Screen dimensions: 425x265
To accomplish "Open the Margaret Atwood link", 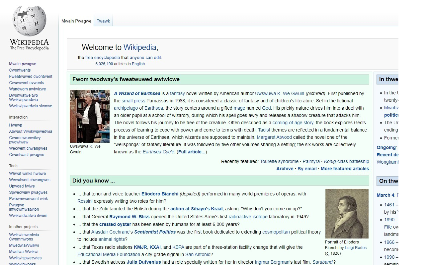I will 274,137.
